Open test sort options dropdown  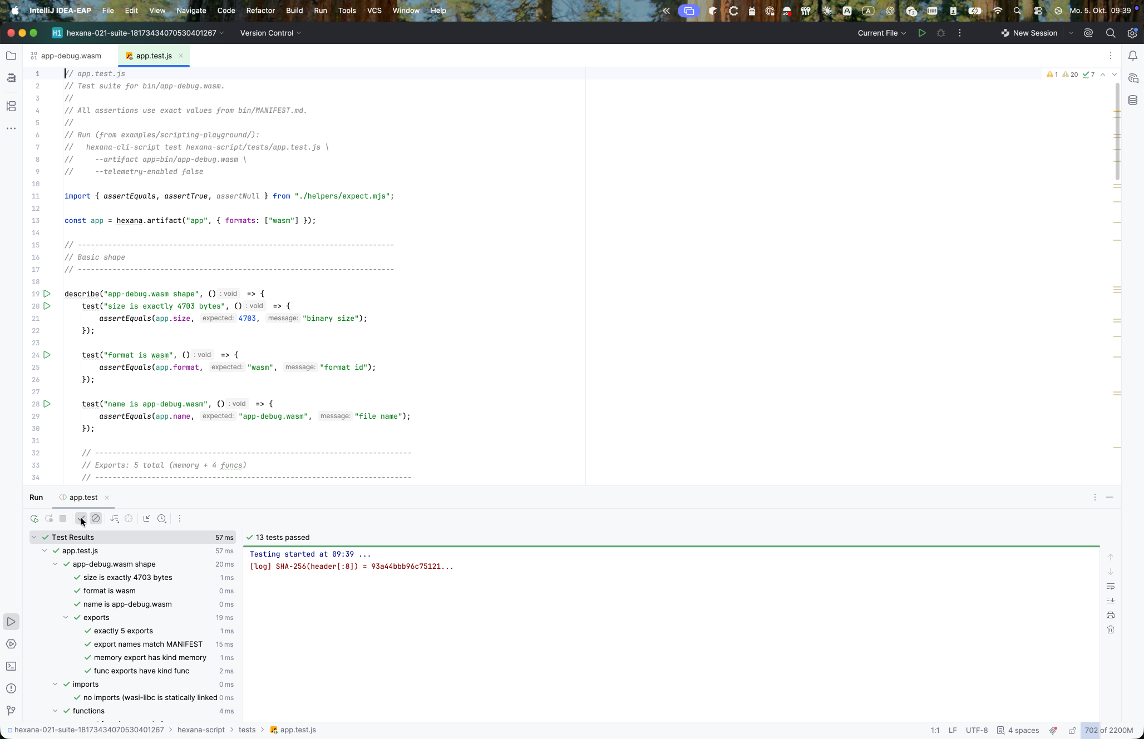[115, 518]
